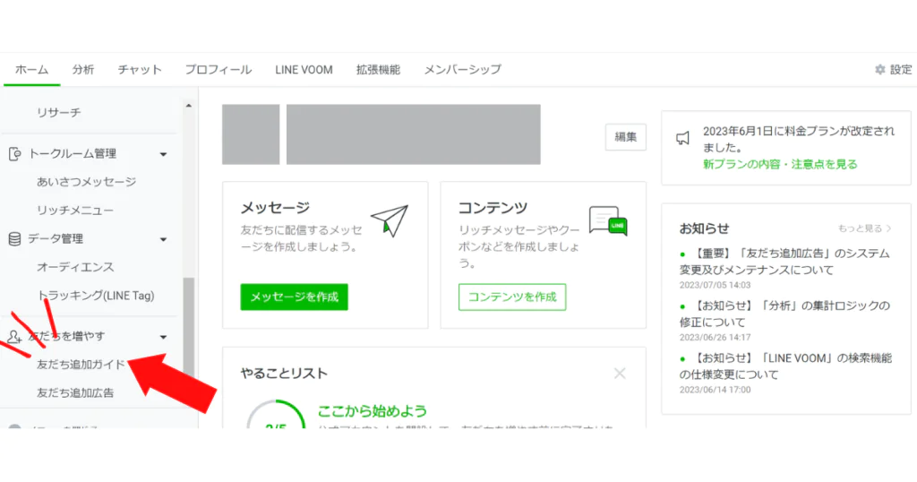Viewport: 917px width, 482px height.
Task: Click the date 2023/06/26 14:17
Action: point(715,338)
